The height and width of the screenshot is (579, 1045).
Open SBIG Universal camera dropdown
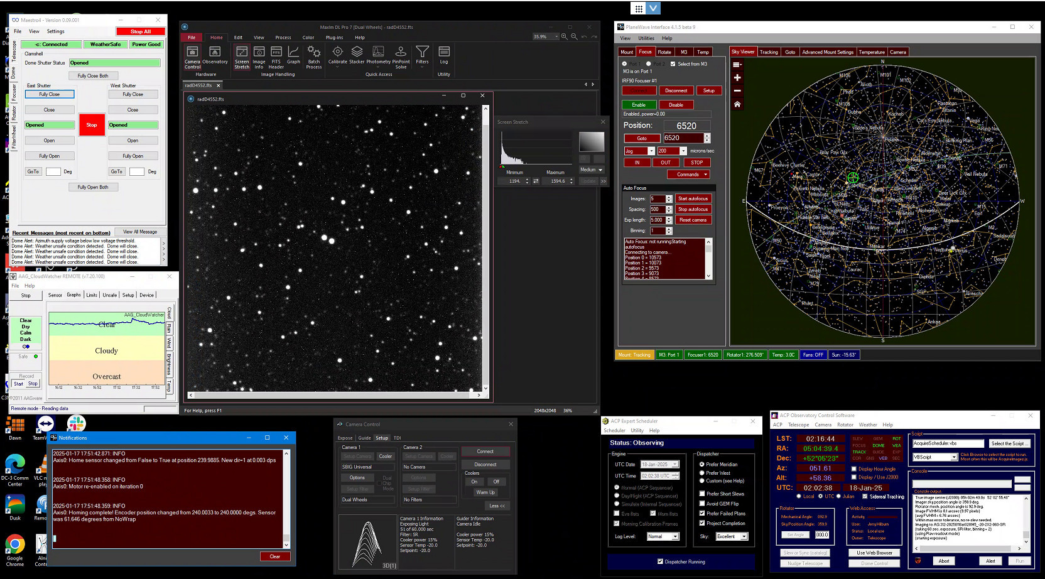(367, 467)
